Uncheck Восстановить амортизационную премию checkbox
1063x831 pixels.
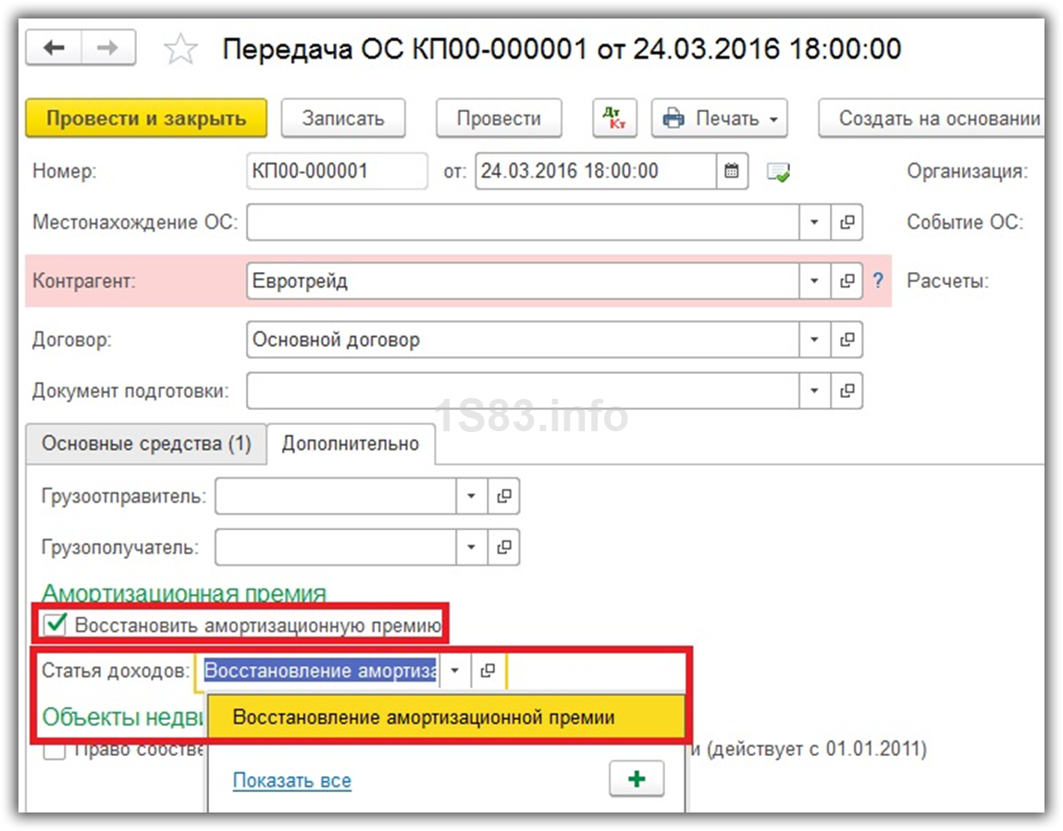click(x=56, y=625)
